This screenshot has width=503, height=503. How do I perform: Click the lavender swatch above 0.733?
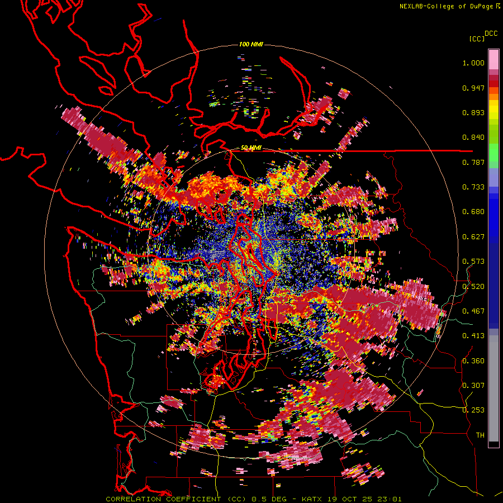tap(493, 177)
